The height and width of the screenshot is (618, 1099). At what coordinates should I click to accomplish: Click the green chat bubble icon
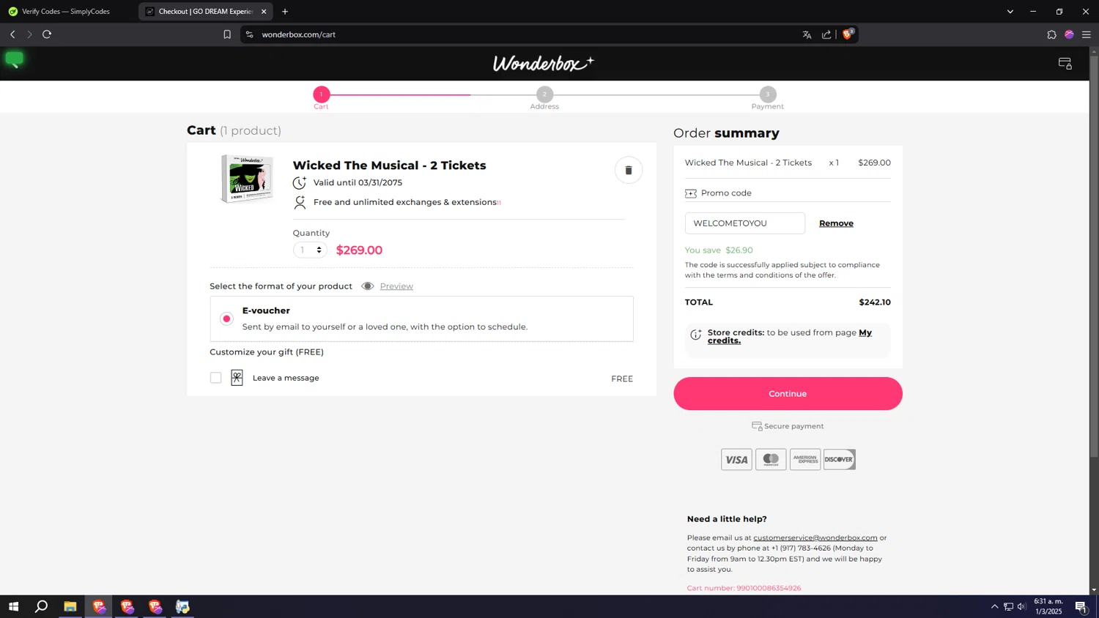[x=14, y=60]
